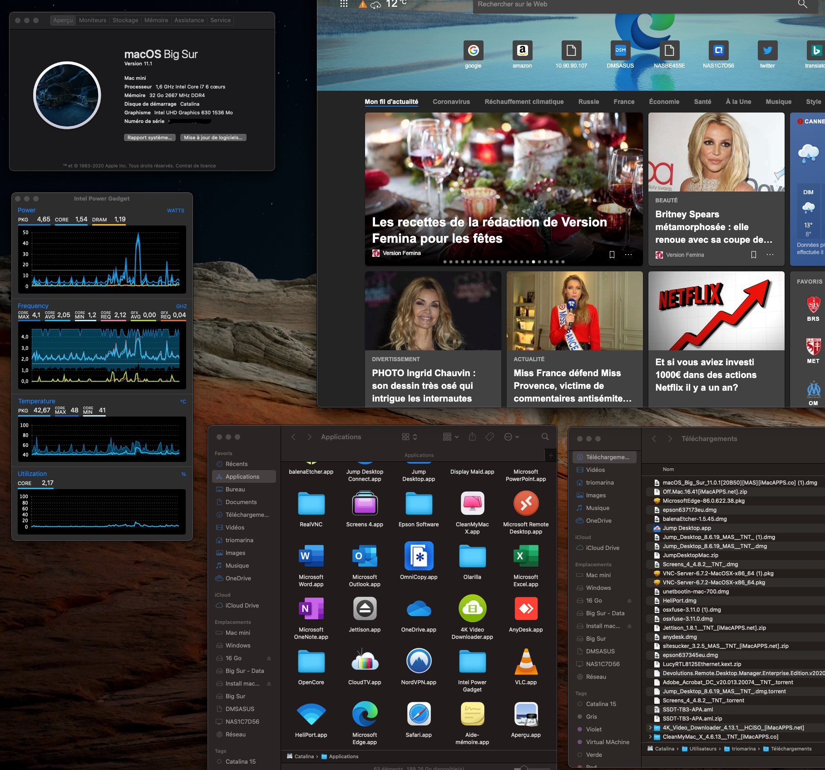Click search icon in Applications Finder toolbar
Viewport: 825px width, 770px height.
tap(545, 436)
